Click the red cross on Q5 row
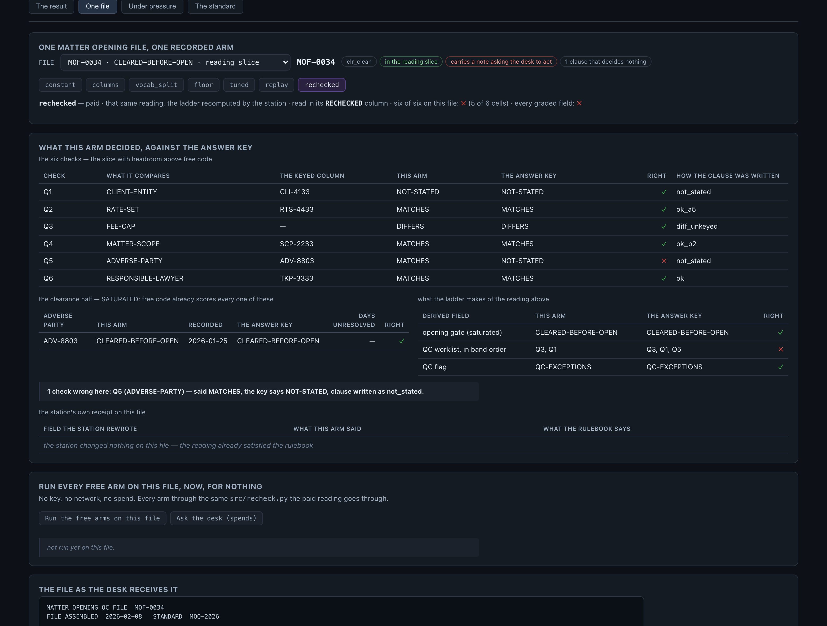This screenshot has width=827, height=626. [664, 261]
